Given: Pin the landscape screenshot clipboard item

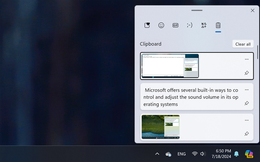Looking at the screenshot, I should point(247,133).
